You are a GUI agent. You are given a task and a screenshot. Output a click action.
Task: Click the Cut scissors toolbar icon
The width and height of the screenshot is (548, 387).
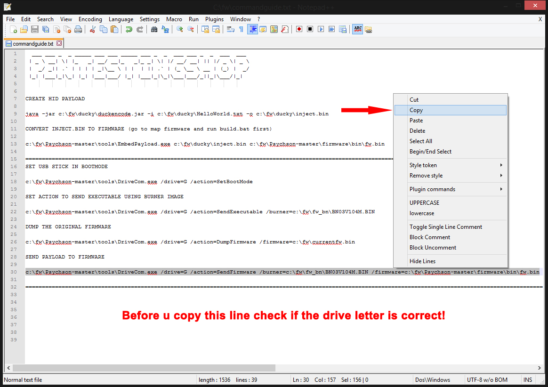point(93,29)
